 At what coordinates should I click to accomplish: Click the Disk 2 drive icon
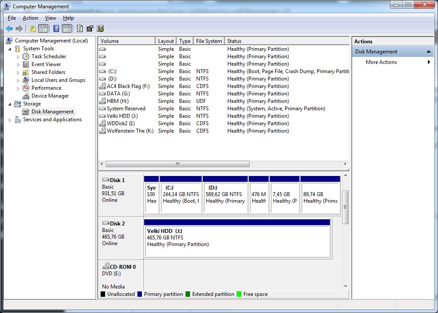coord(106,223)
